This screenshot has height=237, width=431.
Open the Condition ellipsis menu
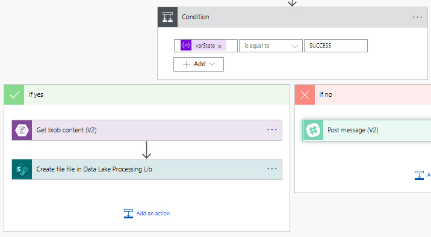point(417,17)
